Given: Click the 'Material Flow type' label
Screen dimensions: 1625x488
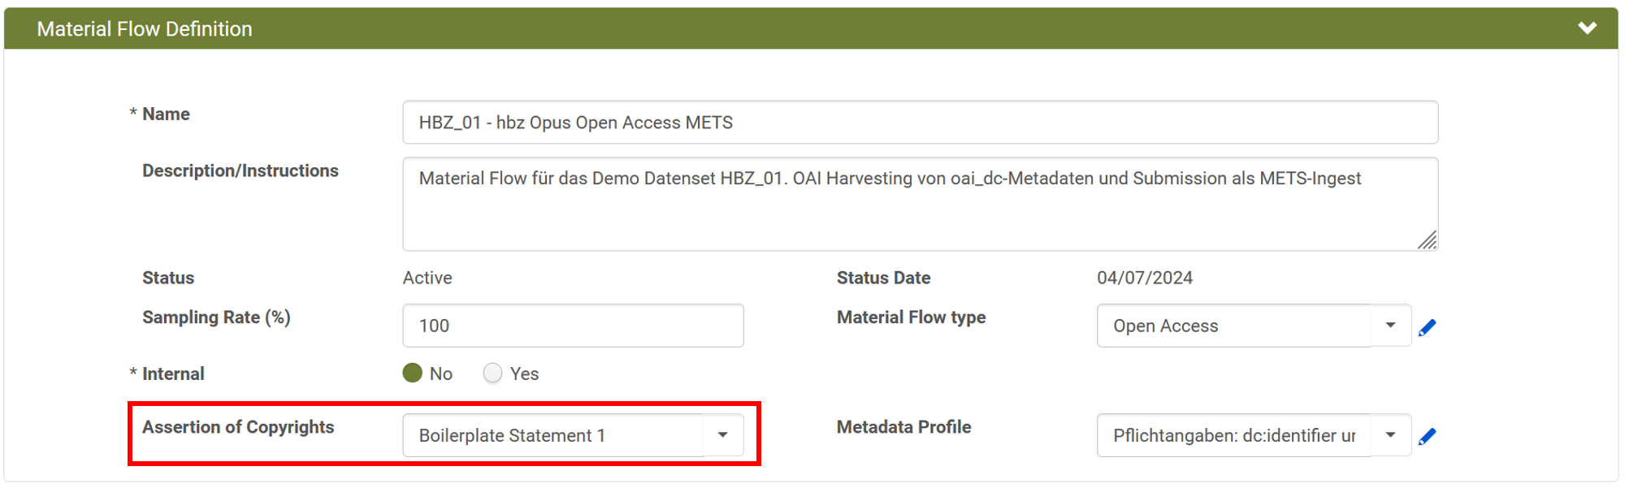Looking at the screenshot, I should (911, 317).
